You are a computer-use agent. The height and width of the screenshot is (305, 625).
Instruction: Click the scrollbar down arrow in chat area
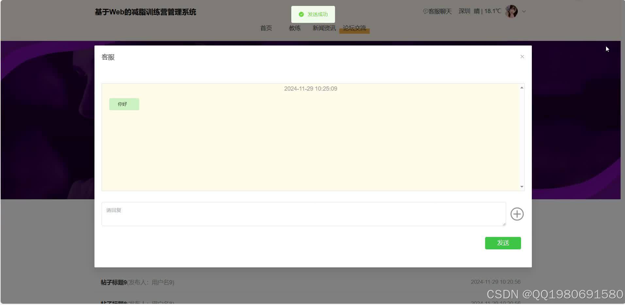(521, 187)
